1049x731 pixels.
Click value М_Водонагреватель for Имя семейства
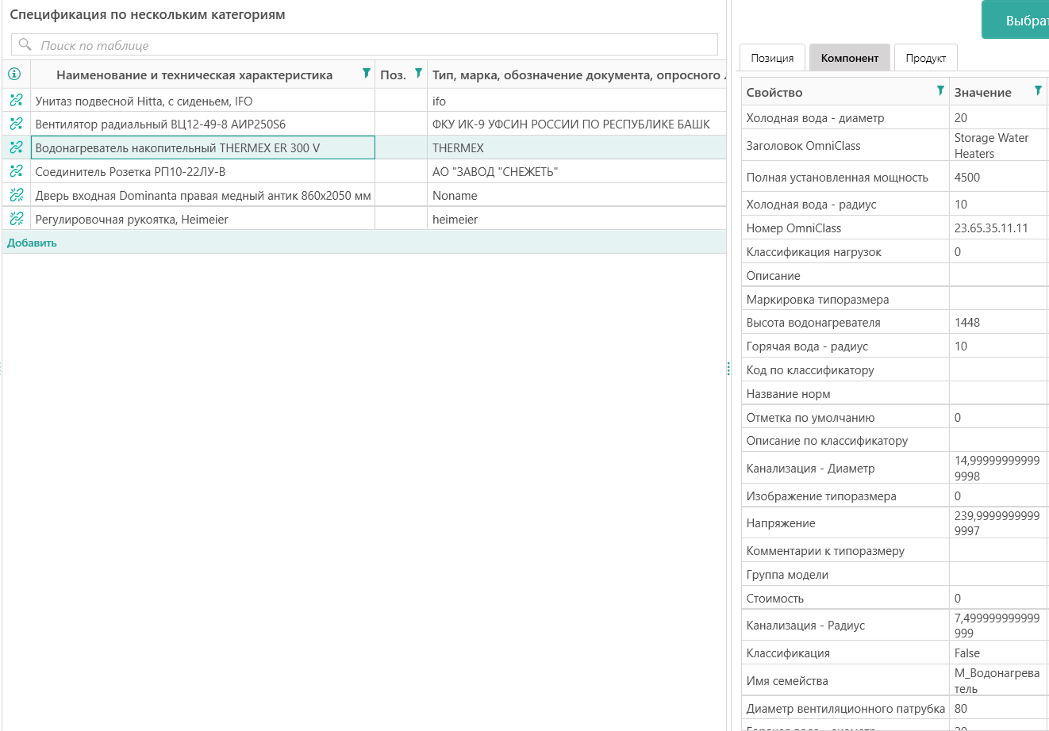click(997, 681)
